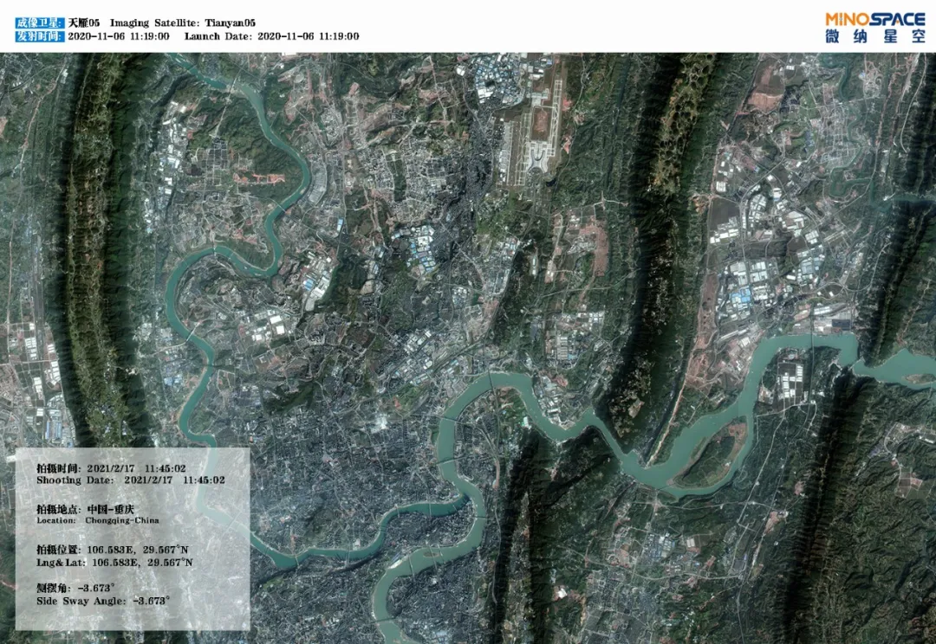Click the 成像卫星 blue label
Image resolution: width=936 pixels, height=644 pixels.
(x=39, y=23)
